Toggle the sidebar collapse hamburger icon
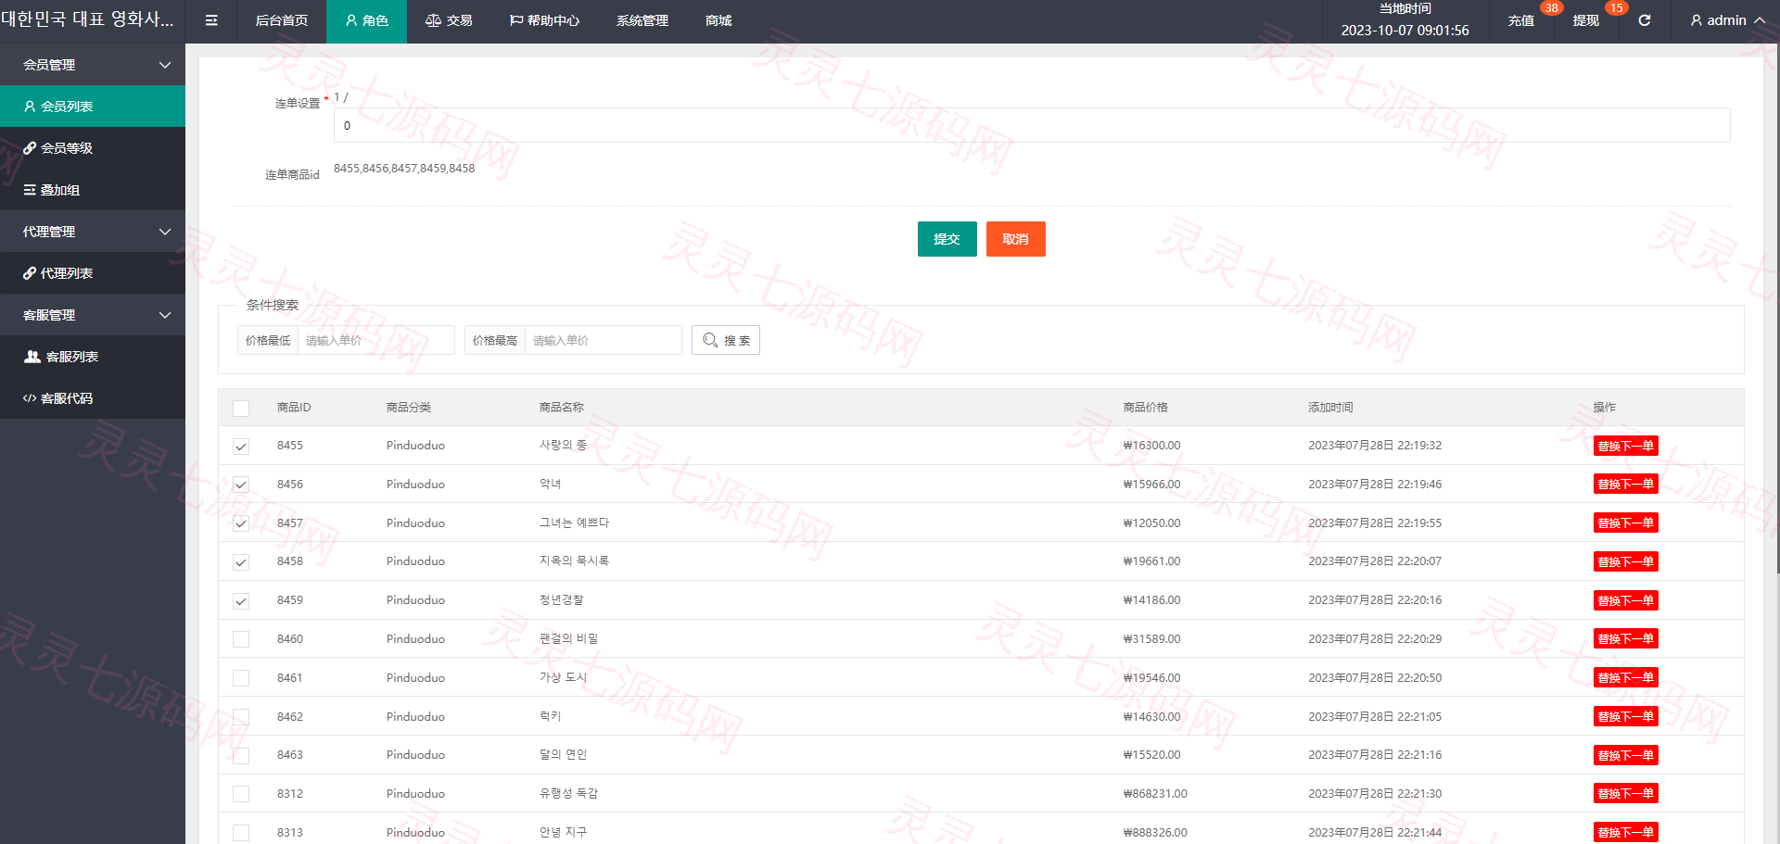 tap(211, 20)
